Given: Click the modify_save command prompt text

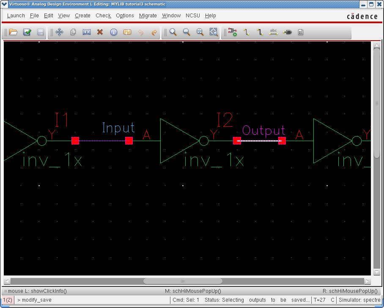Looking at the screenshot, I should [x=36, y=300].
